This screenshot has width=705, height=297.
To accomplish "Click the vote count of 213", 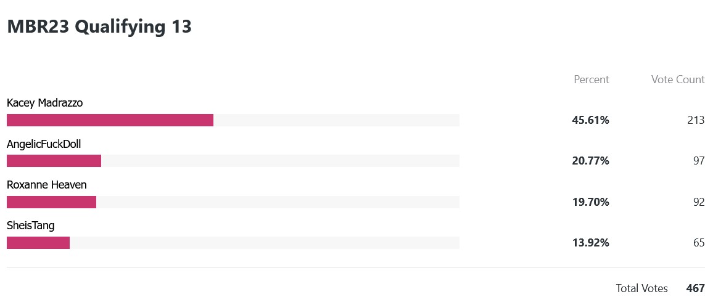I will pos(696,120).
